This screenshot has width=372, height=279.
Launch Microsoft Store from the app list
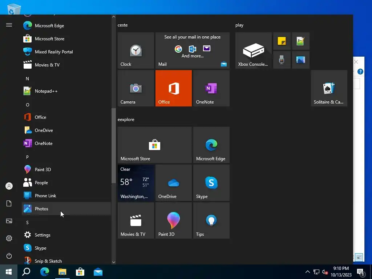coord(66,39)
